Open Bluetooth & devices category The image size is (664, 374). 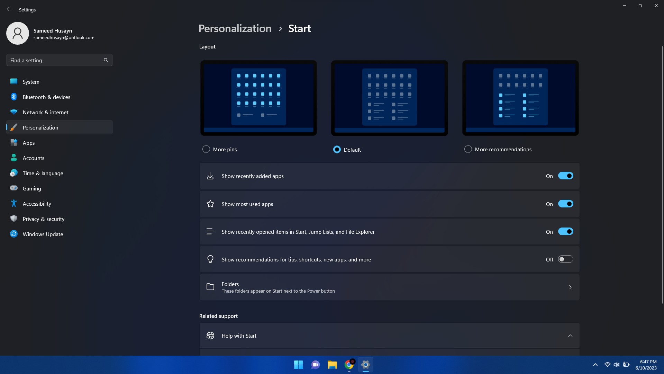60,97
